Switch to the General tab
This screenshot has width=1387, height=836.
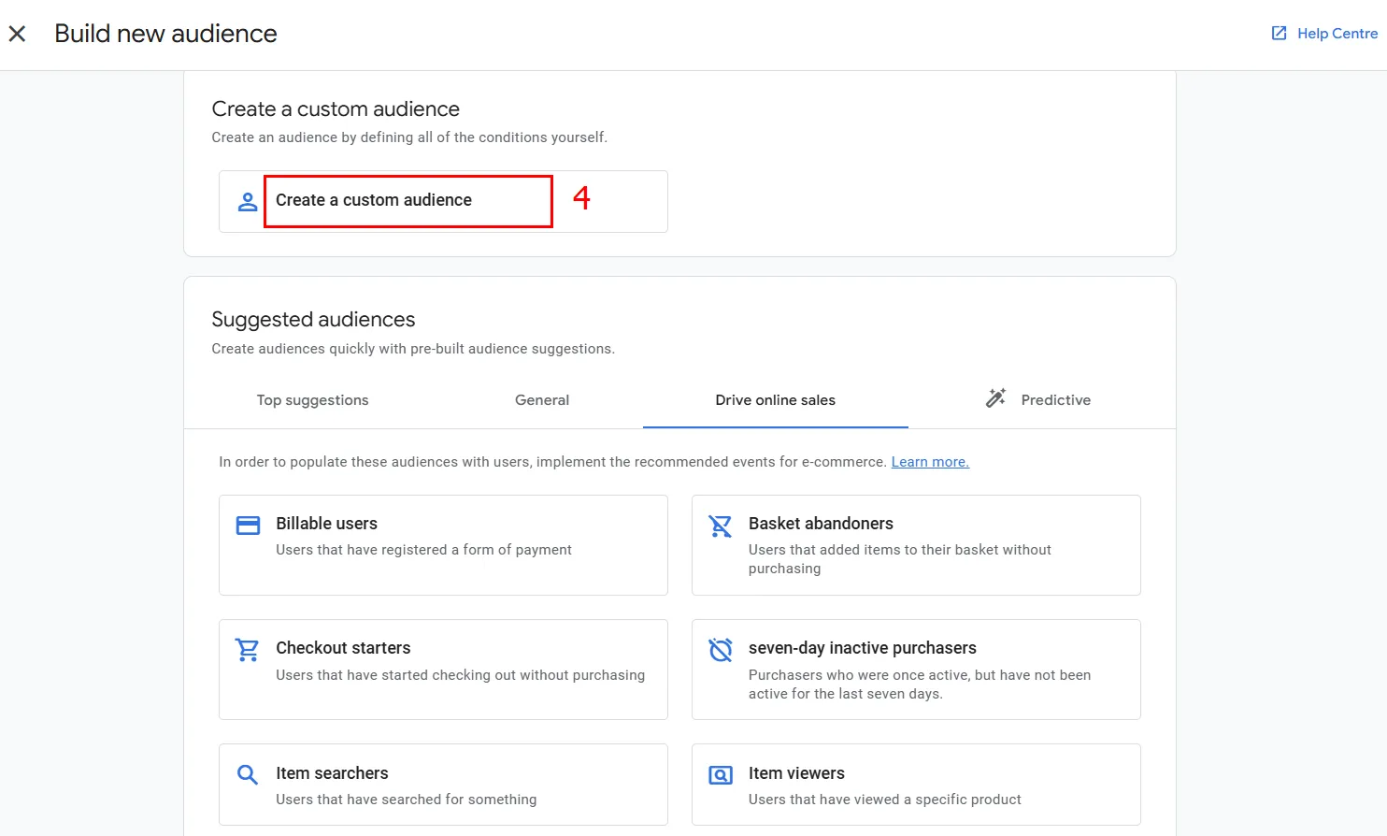pos(541,400)
